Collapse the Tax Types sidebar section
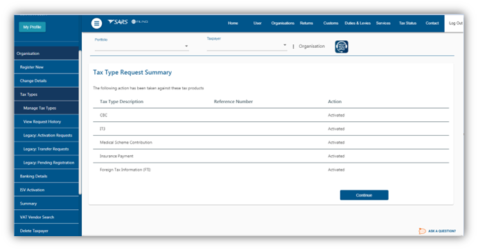Viewport: 478px width, 250px height. [x=46, y=94]
